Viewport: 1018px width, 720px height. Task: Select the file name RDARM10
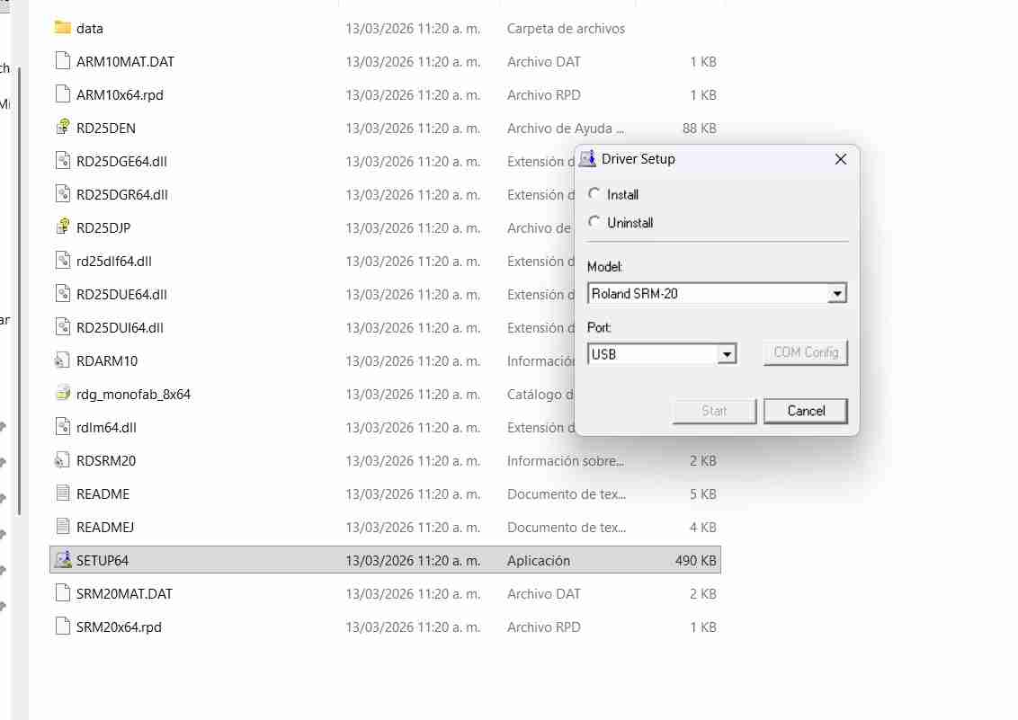pos(106,360)
